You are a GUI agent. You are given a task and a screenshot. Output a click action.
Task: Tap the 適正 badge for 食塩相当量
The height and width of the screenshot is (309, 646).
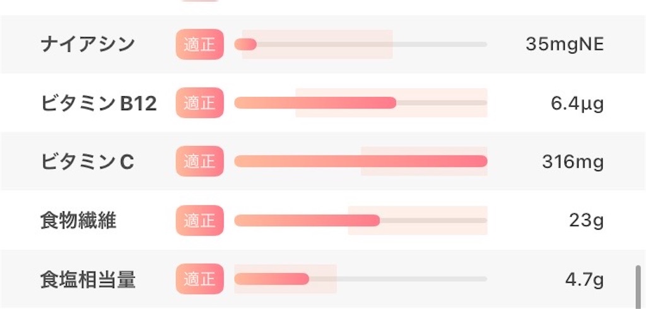pos(200,279)
